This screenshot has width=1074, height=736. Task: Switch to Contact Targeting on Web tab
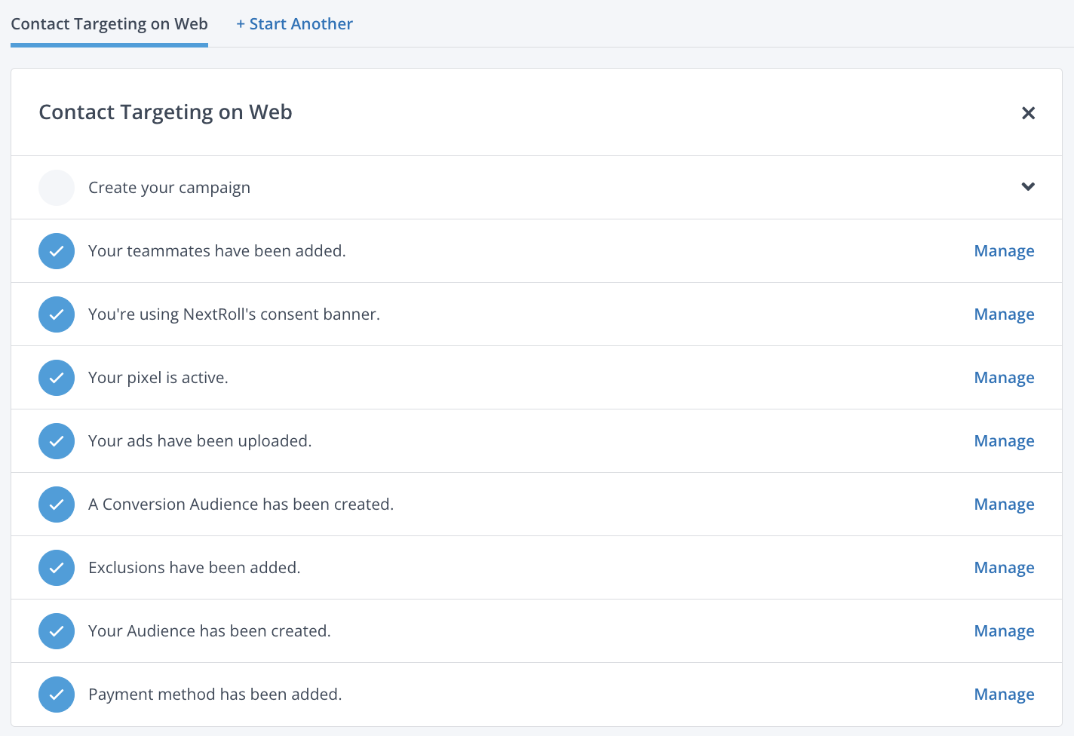(109, 24)
